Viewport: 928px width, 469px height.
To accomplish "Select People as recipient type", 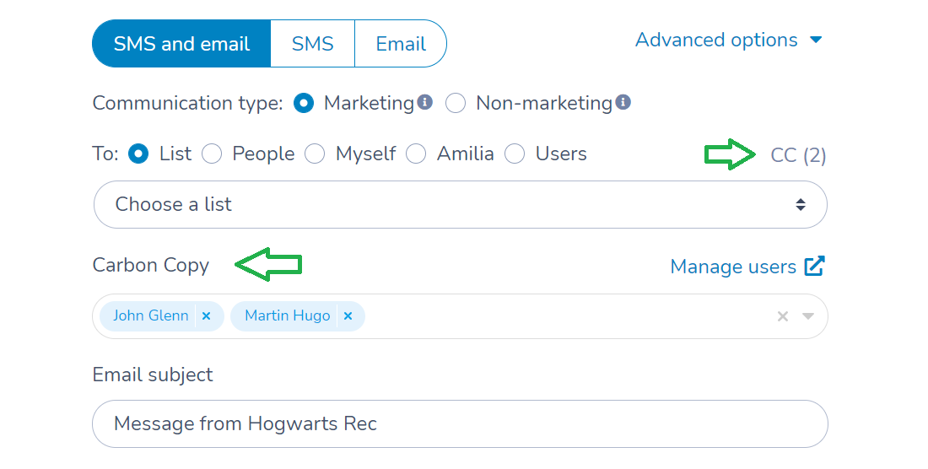I will (x=212, y=154).
